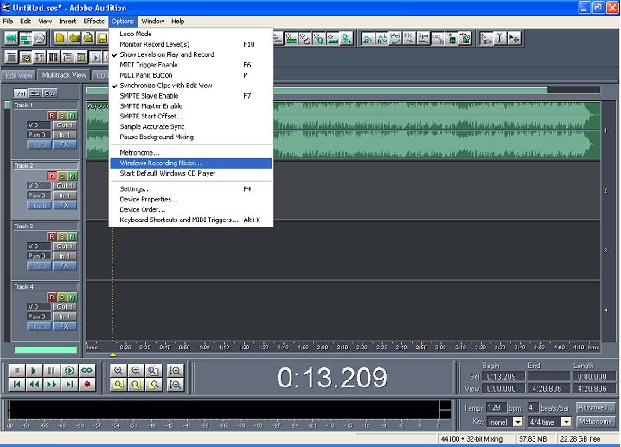Open Track 1 input In 1 selector
The image size is (621, 447).
(65, 135)
